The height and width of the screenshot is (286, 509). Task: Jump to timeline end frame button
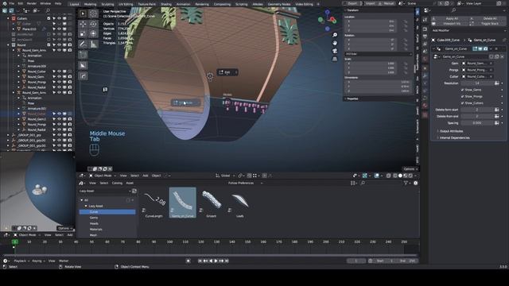pos(227,261)
